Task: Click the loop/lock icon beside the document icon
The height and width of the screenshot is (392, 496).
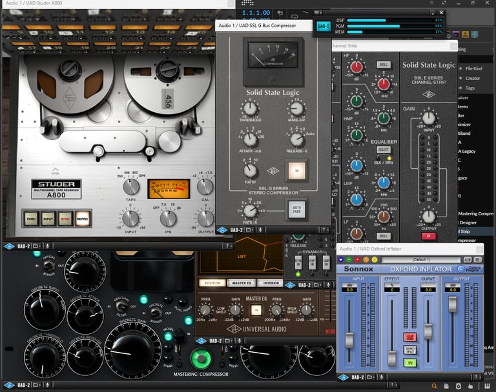Action: [x=459, y=386]
